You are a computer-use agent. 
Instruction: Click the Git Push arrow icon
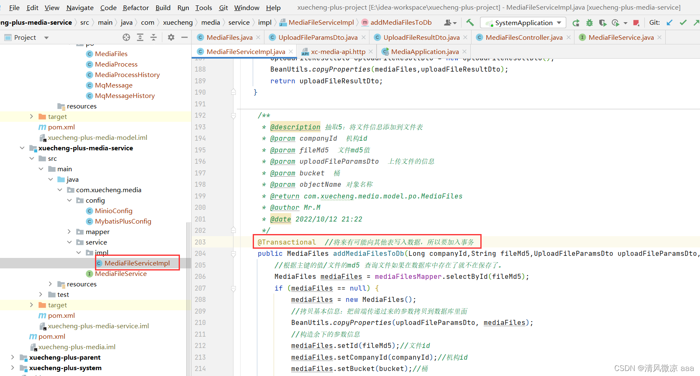pos(696,23)
